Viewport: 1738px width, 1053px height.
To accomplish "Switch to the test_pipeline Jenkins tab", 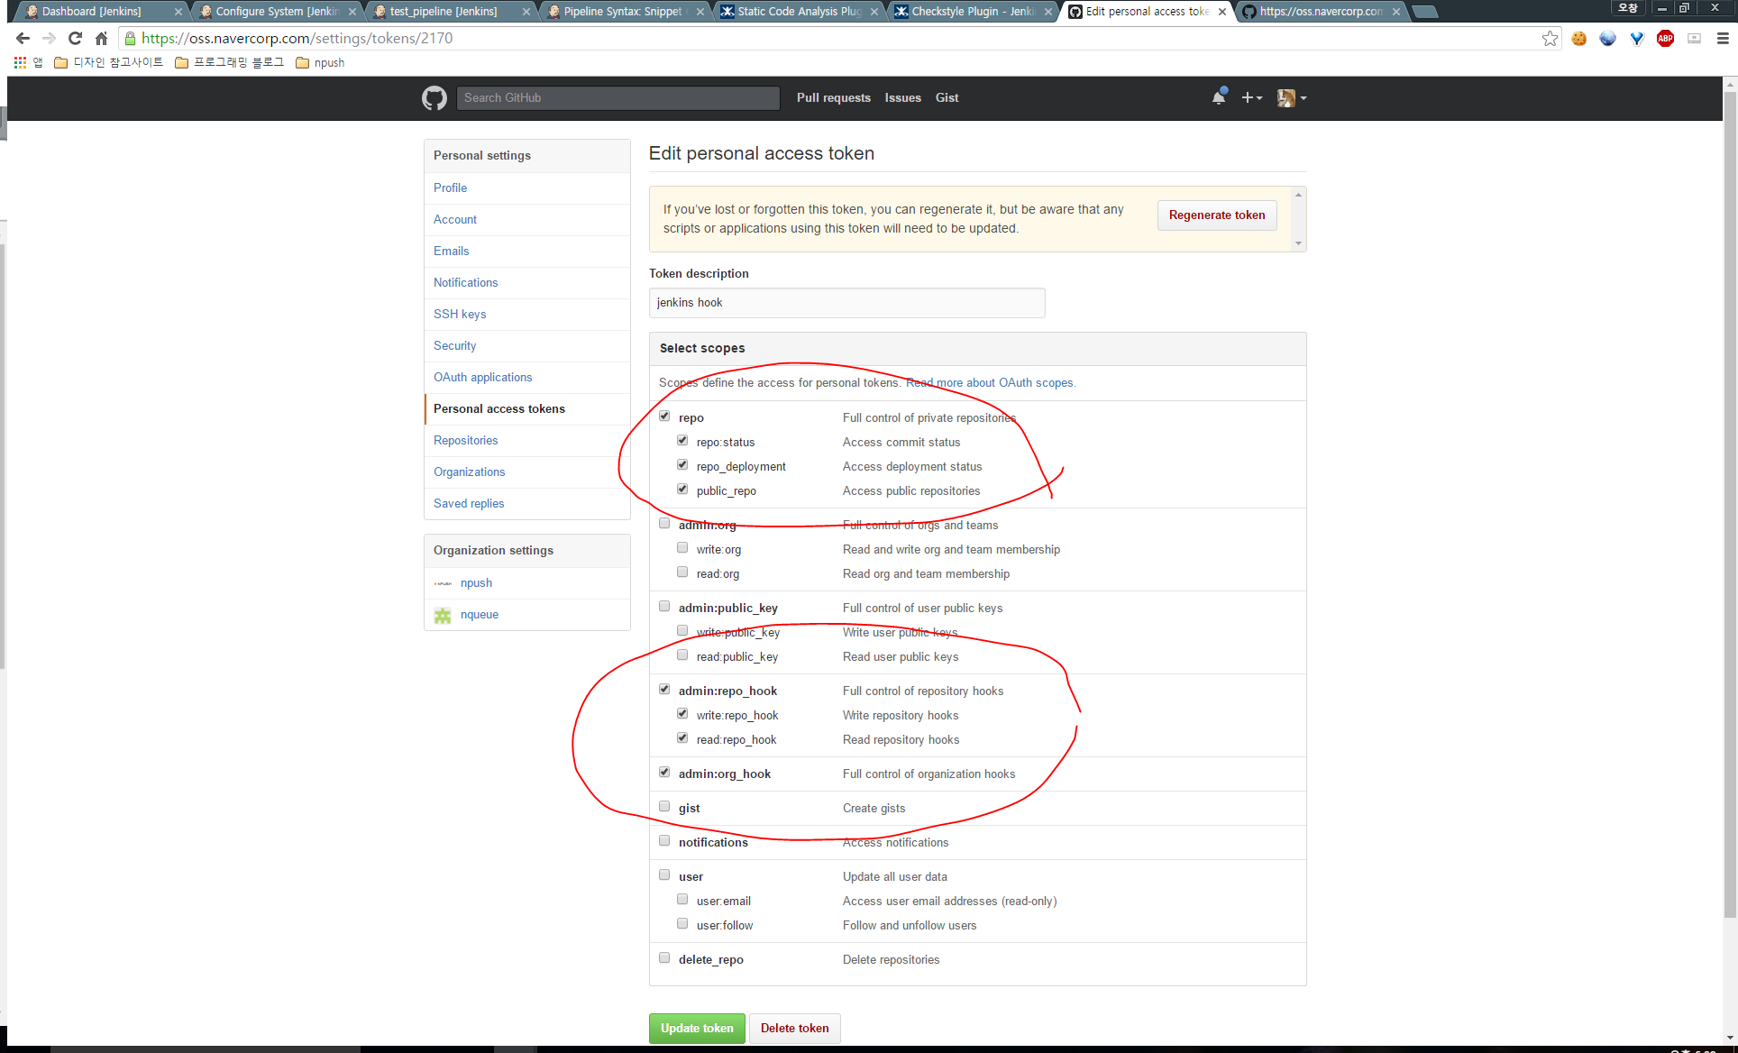I will (x=444, y=12).
